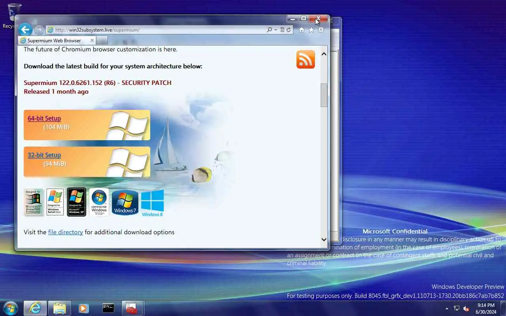
Task: Click the vertical scrollbar thumb
Action: [324, 95]
